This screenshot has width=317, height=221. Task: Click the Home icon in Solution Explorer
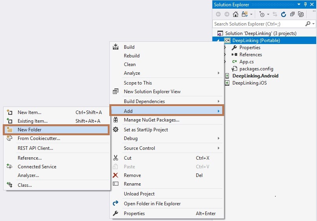coord(235,14)
